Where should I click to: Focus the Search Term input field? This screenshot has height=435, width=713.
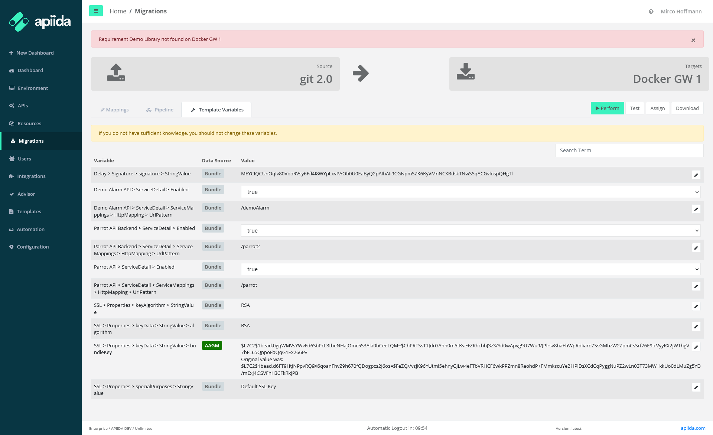pyautogui.click(x=629, y=150)
